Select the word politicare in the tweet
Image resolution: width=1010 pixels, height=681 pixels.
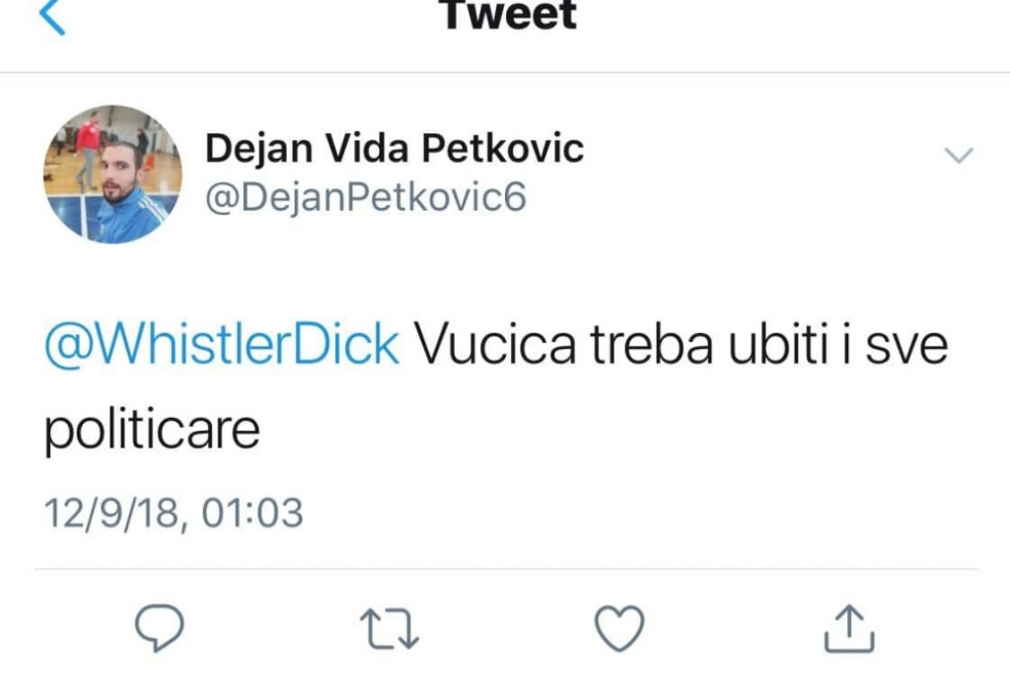tap(152, 430)
